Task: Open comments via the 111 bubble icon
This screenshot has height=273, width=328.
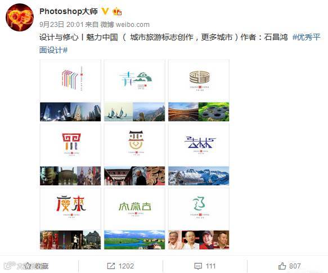Action: tap(198, 266)
